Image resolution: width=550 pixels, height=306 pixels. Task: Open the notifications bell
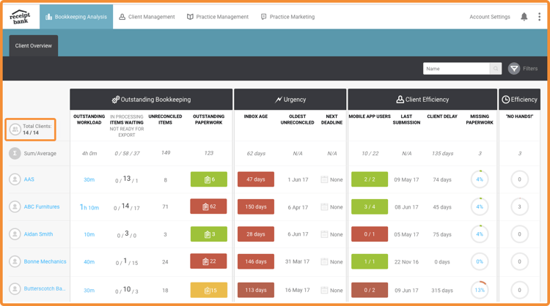(x=524, y=17)
